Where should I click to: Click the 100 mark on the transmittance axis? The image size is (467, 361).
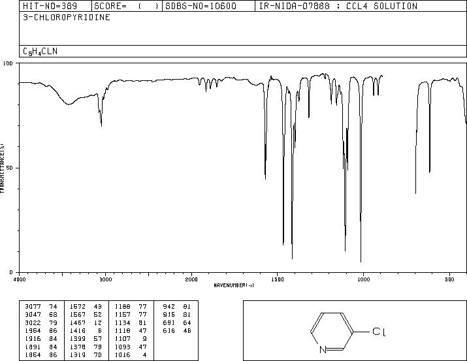click(x=8, y=63)
